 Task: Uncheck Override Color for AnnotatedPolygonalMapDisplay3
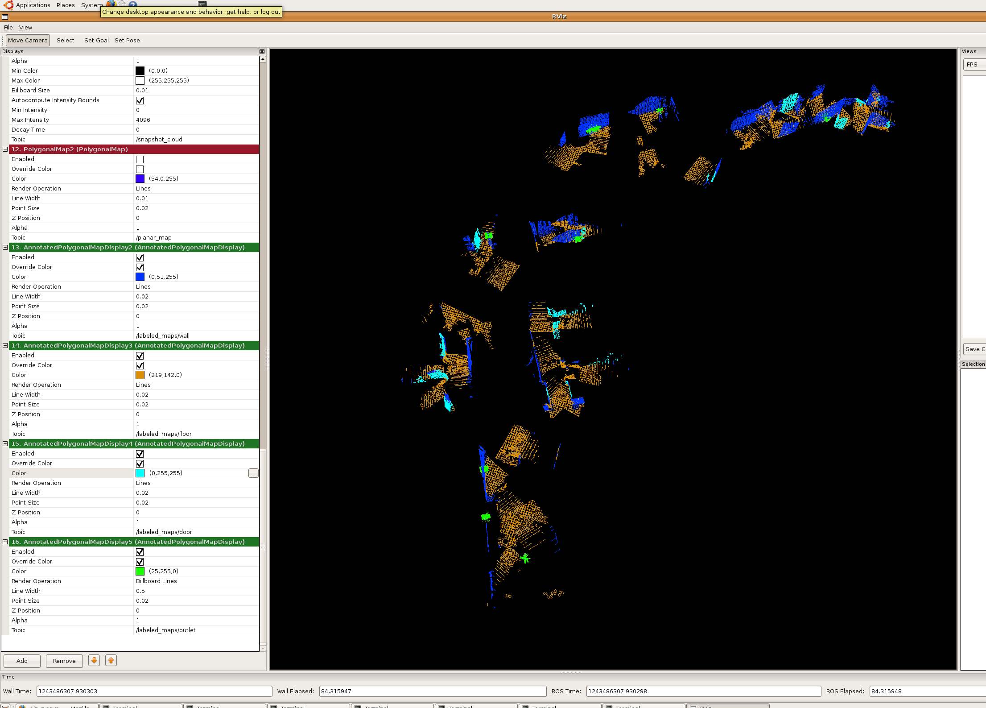coord(140,365)
